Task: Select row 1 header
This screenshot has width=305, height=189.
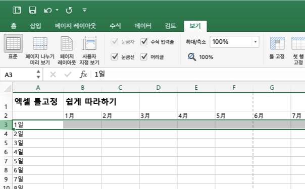Action: (x=6, y=102)
